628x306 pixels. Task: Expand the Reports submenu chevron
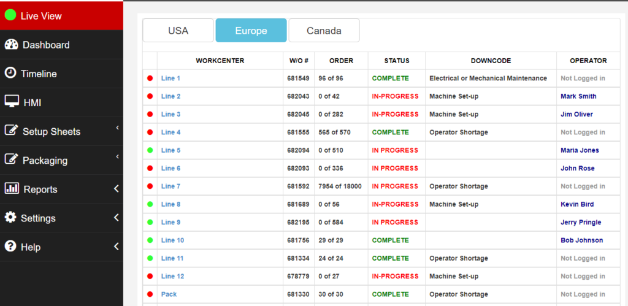(116, 188)
